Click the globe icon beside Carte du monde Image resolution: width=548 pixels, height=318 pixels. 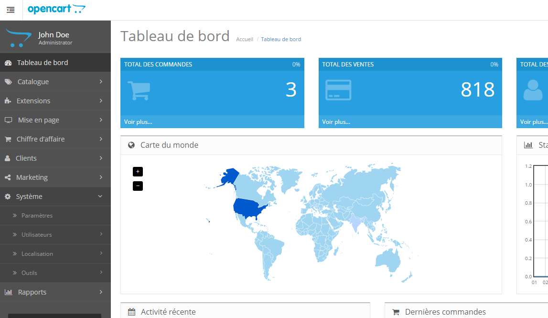click(131, 145)
